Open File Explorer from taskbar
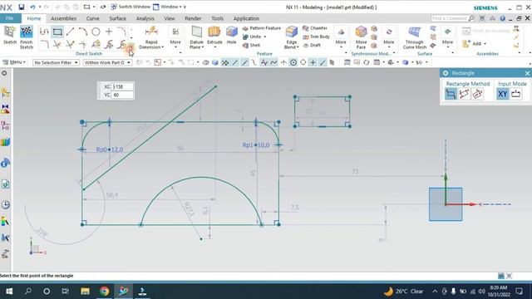The image size is (532, 299). pyautogui.click(x=85, y=292)
